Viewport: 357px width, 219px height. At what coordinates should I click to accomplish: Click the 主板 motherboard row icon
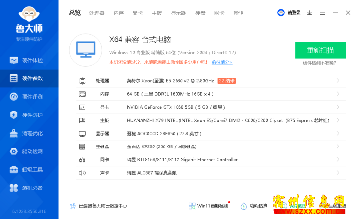(82, 121)
